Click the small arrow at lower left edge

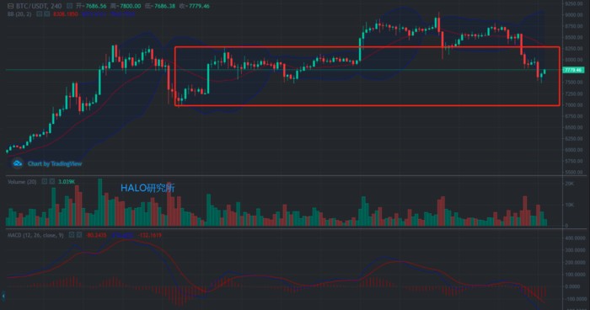pos(3,296)
